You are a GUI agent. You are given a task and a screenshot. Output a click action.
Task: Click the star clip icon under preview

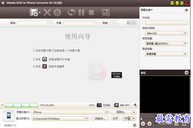(x=176, y=124)
